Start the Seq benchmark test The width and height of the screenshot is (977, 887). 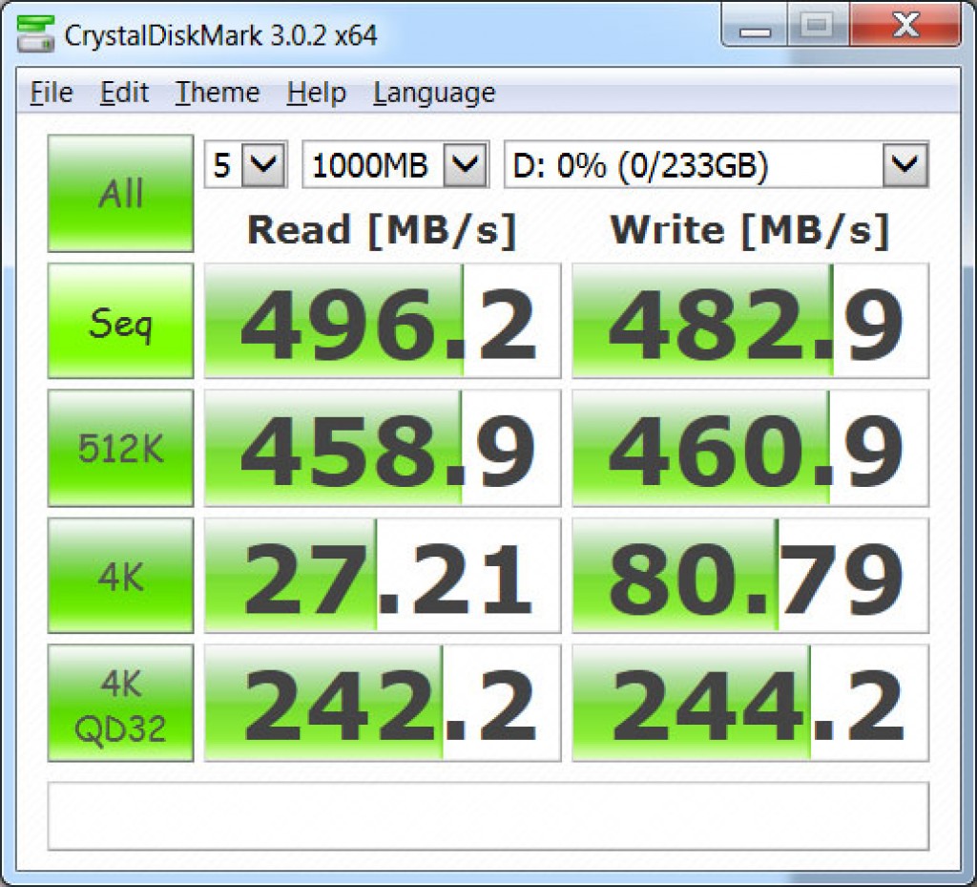click(x=121, y=321)
